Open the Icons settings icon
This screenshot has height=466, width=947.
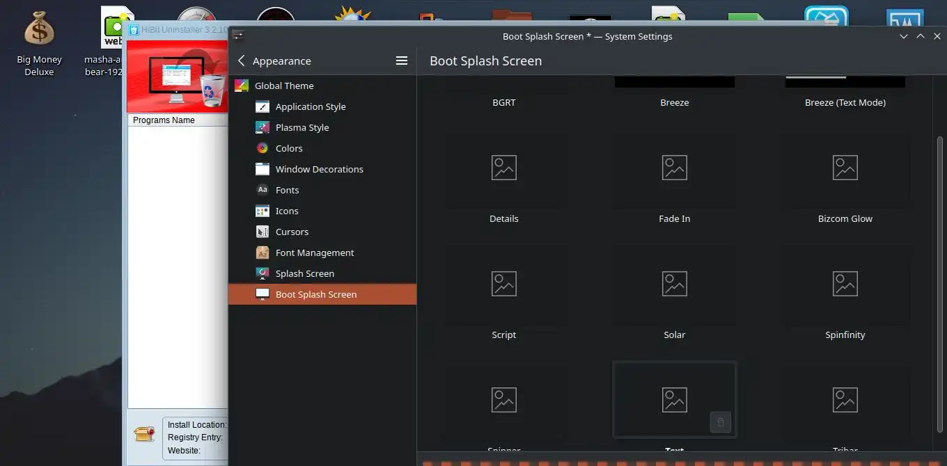[263, 211]
